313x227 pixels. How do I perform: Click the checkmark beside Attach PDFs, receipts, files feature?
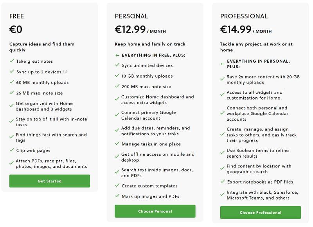[11, 162]
